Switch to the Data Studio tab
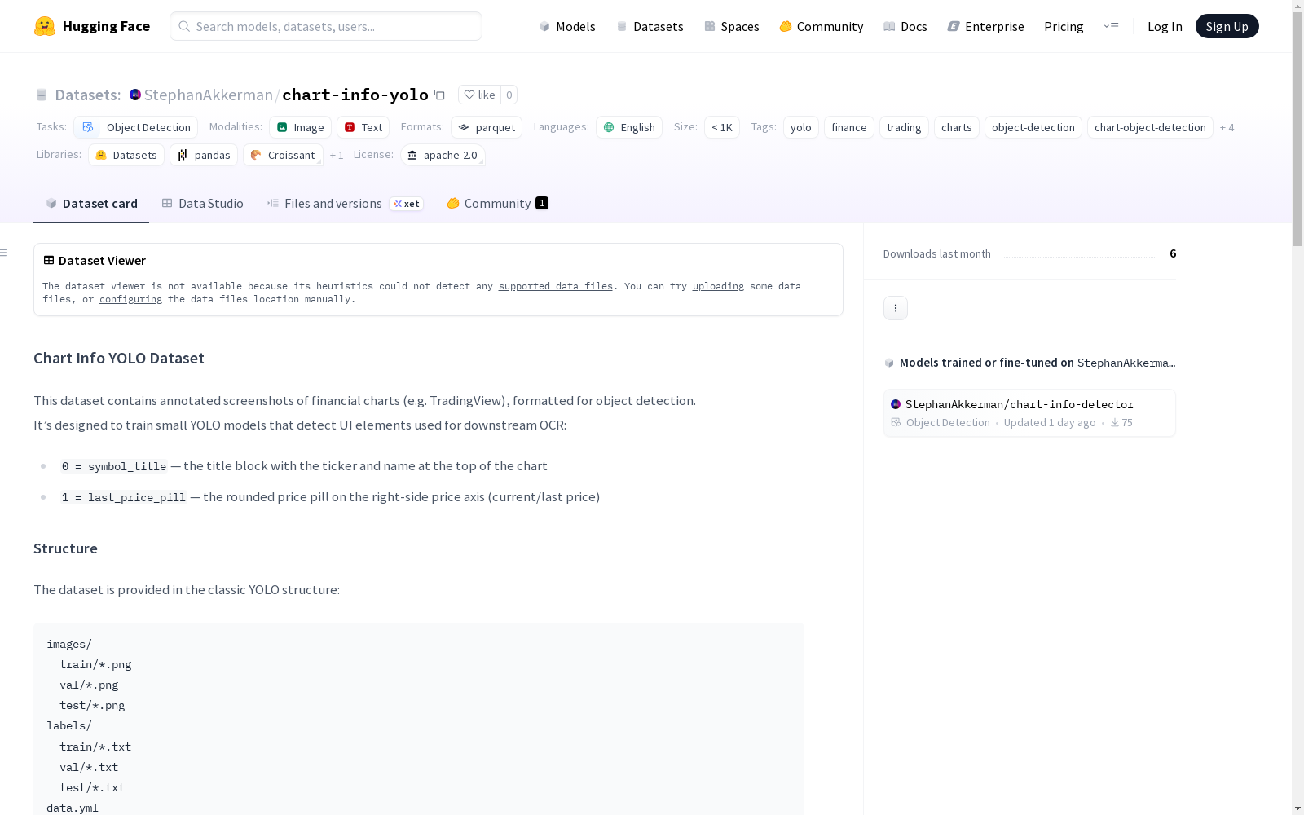The height and width of the screenshot is (815, 1304). click(x=202, y=203)
